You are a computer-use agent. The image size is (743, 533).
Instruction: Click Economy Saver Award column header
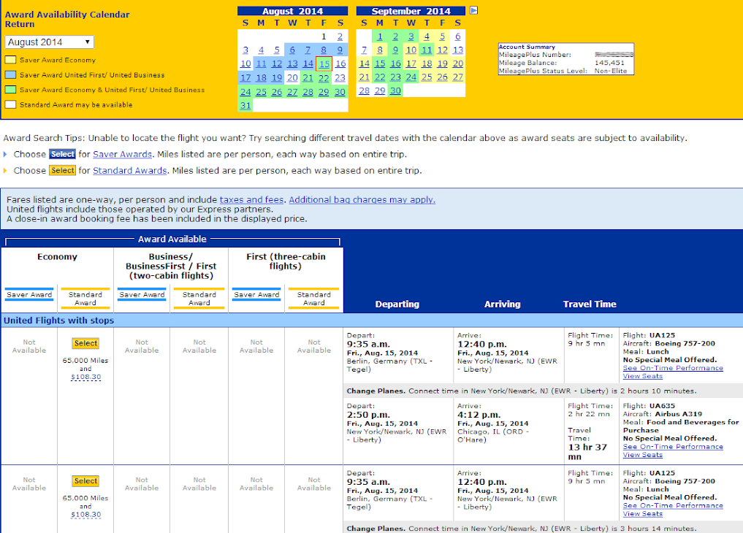click(x=29, y=295)
